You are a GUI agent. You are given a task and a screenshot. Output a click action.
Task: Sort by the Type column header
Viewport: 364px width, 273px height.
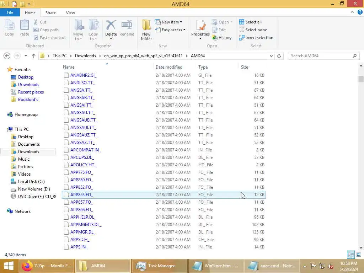point(217,67)
